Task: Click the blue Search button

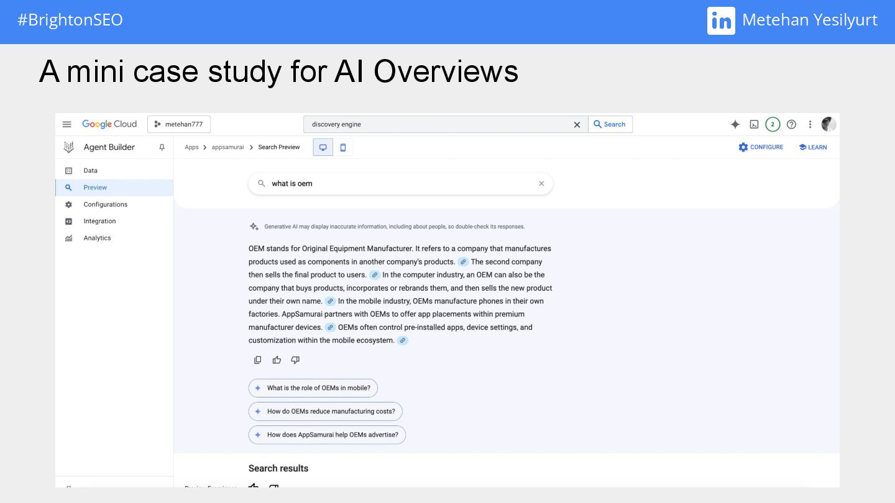Action: pos(610,124)
